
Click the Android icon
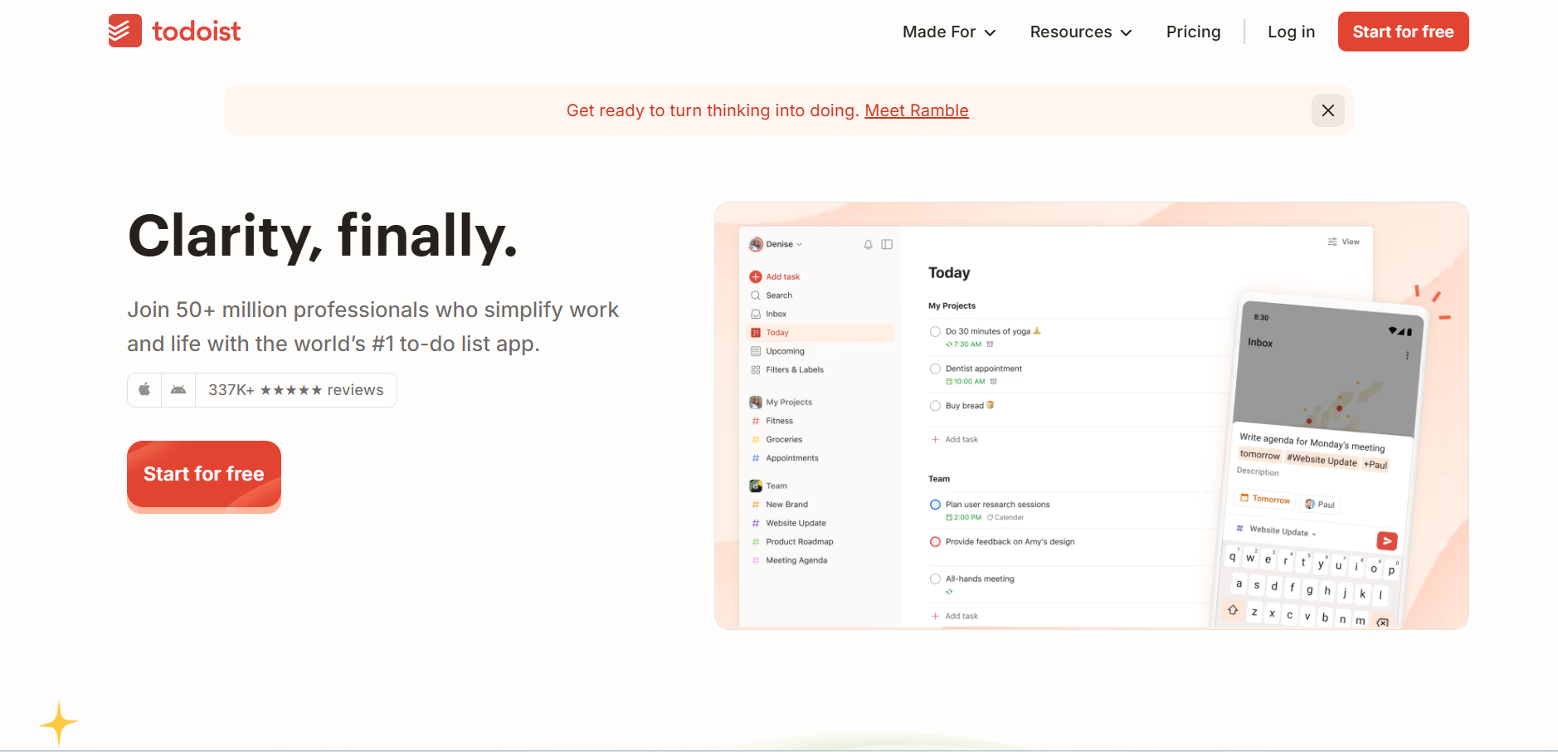(x=178, y=389)
